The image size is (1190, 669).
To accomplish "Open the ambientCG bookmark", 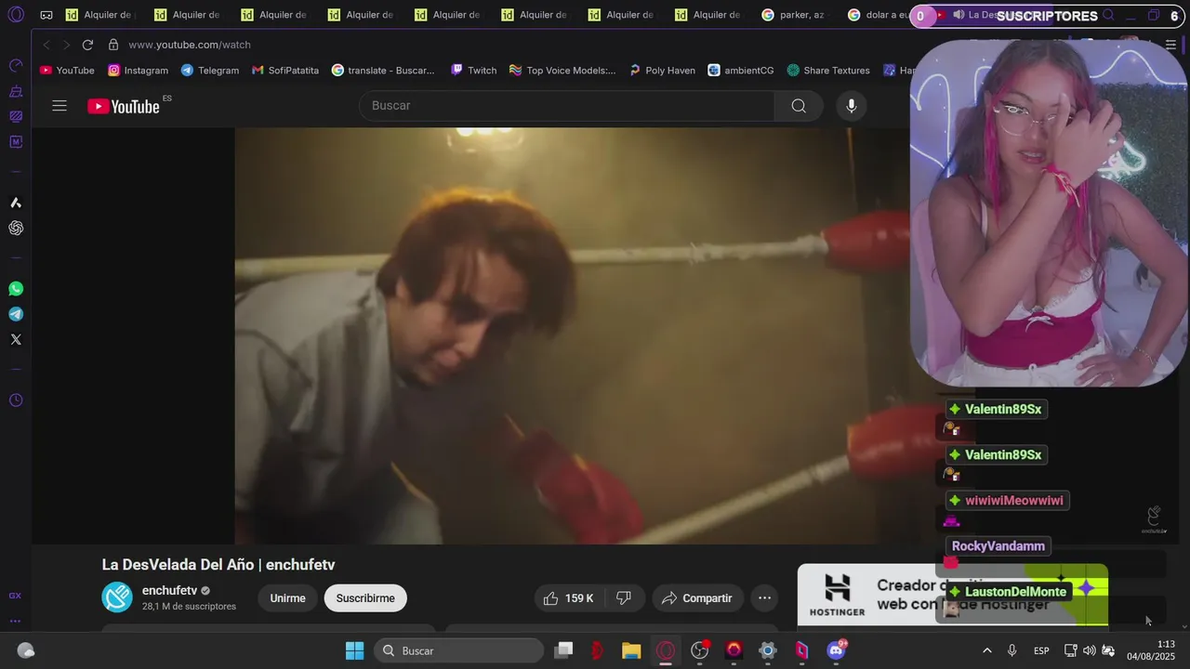I will click(x=741, y=71).
